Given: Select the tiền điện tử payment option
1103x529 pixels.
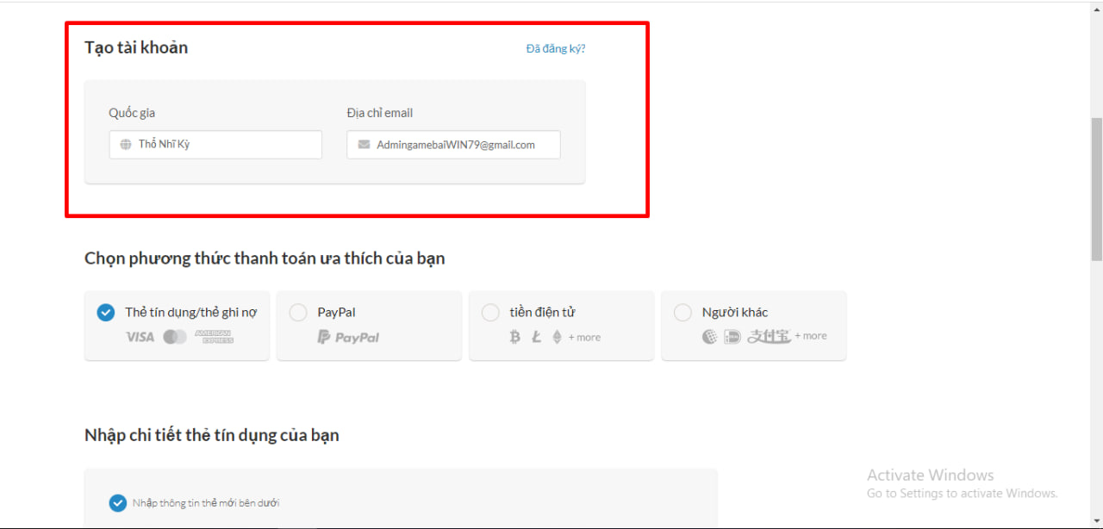Looking at the screenshot, I should (x=490, y=312).
